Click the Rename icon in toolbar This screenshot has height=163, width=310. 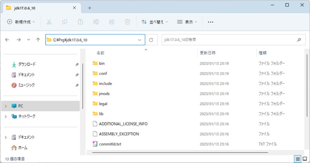pos(96,22)
